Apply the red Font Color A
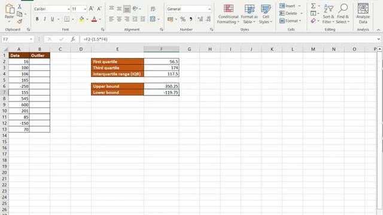This screenshot has width=383, height=215. point(94,19)
